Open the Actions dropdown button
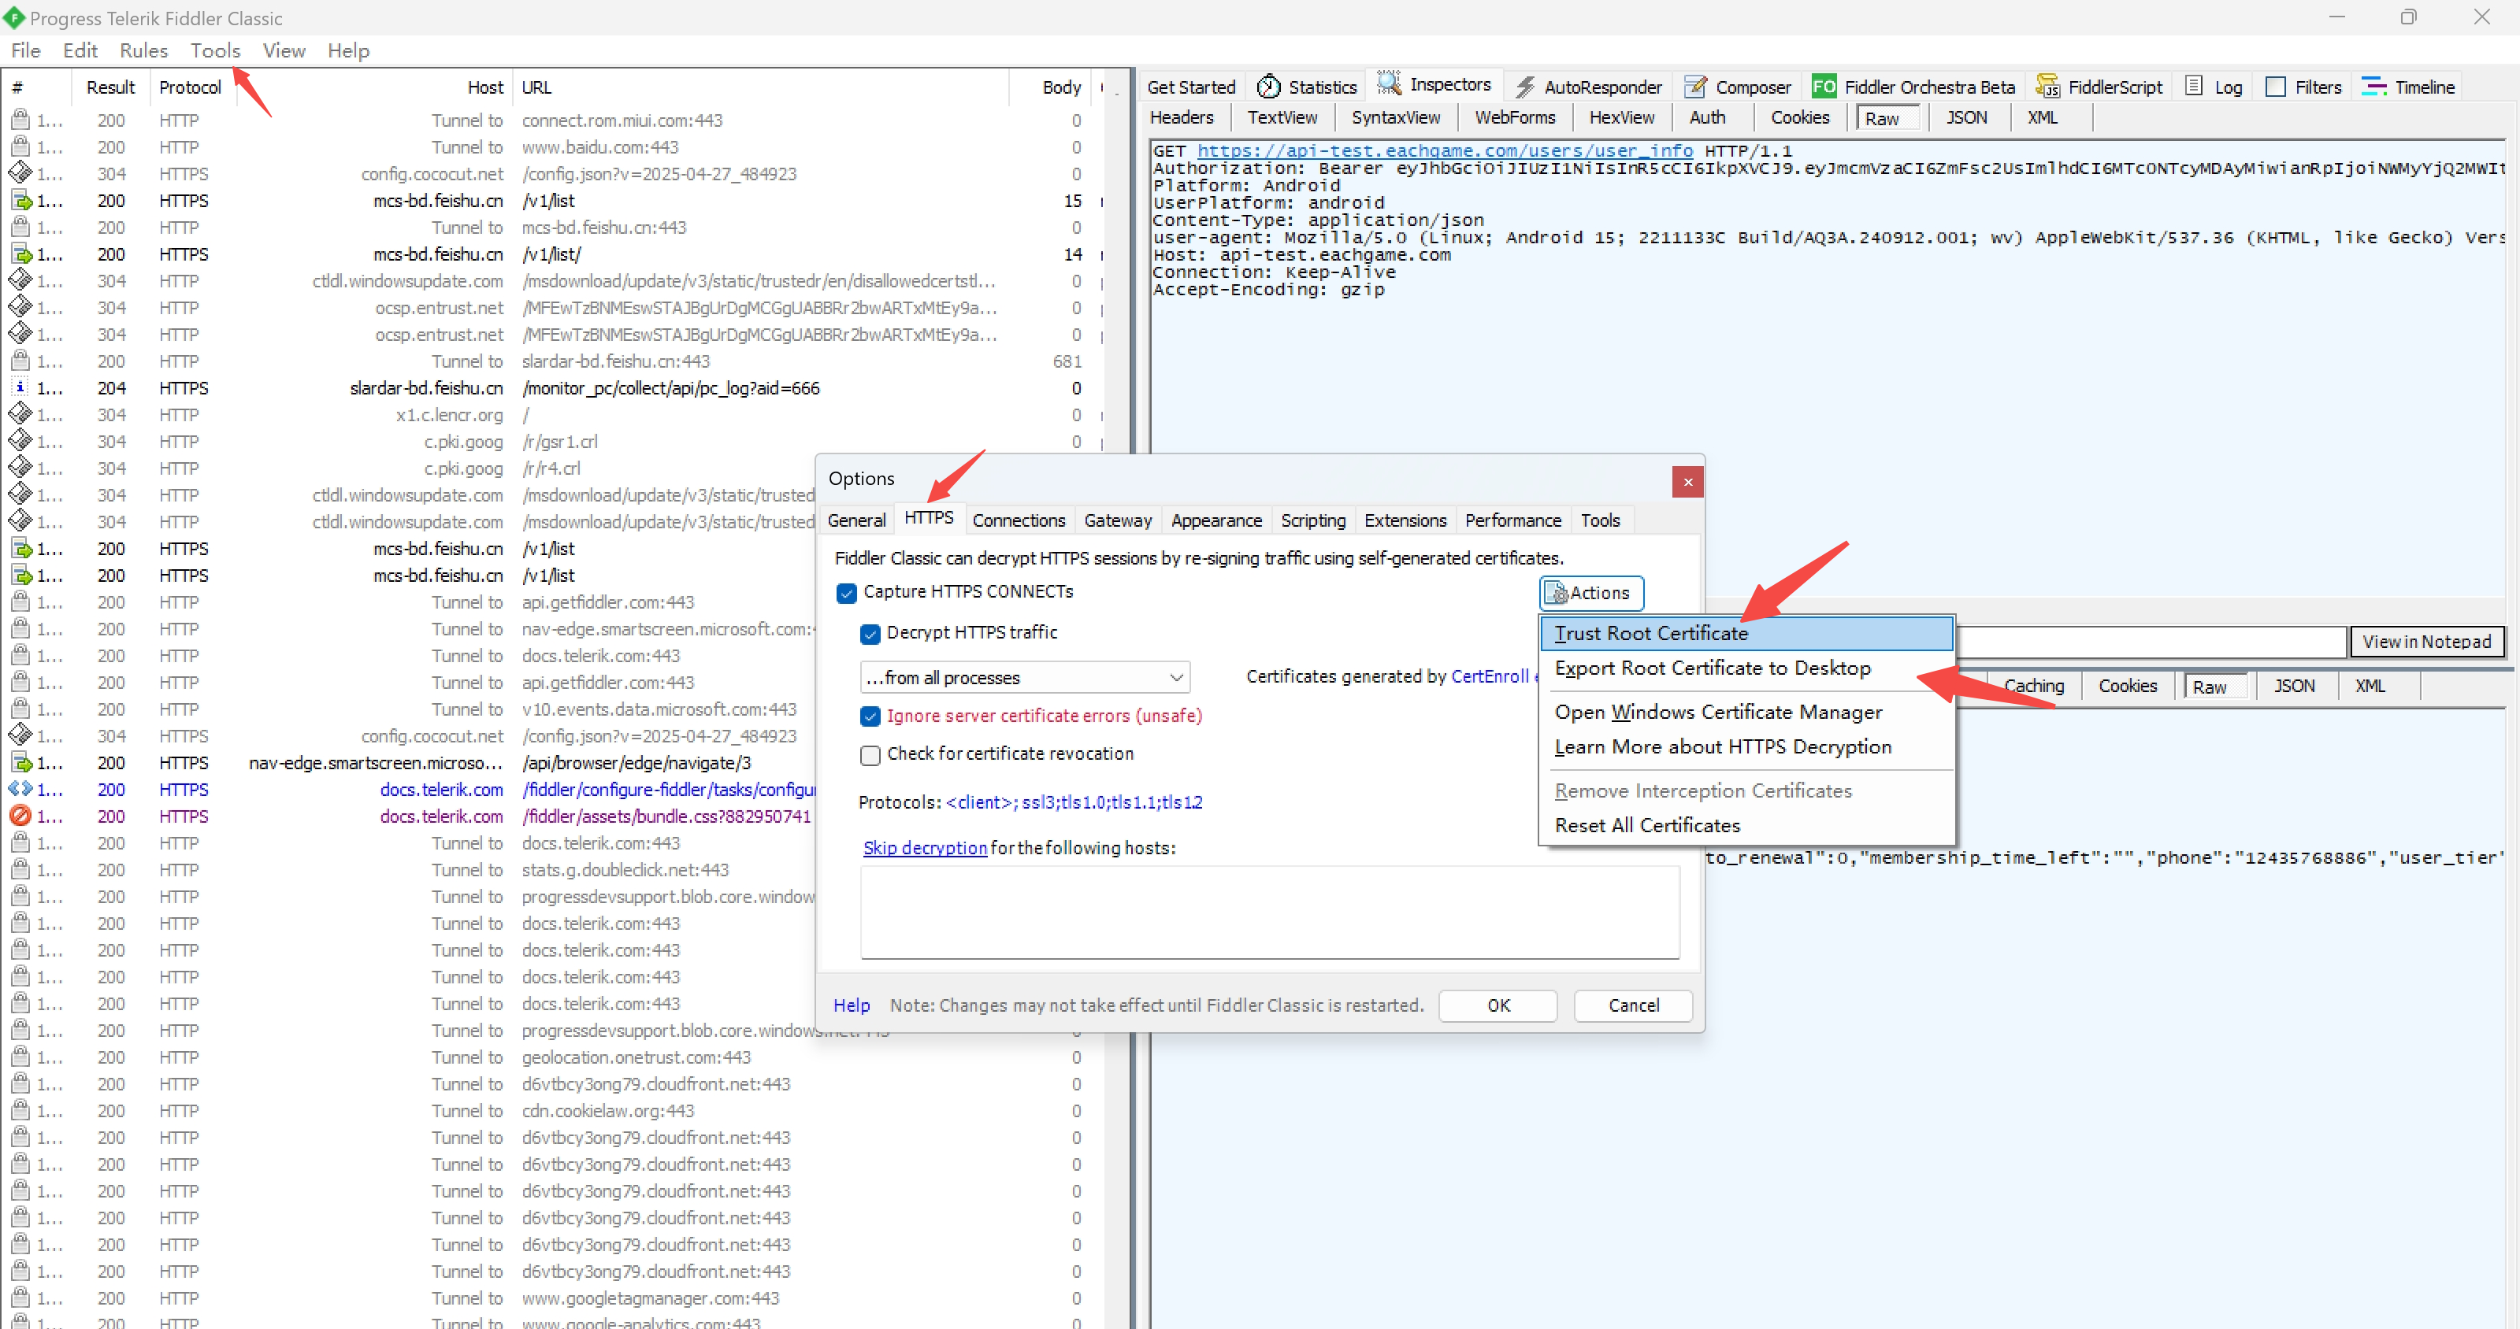Image resolution: width=2520 pixels, height=1329 pixels. [x=1590, y=593]
